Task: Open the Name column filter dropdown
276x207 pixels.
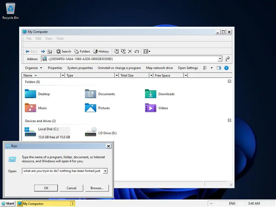Action: click(x=63, y=75)
